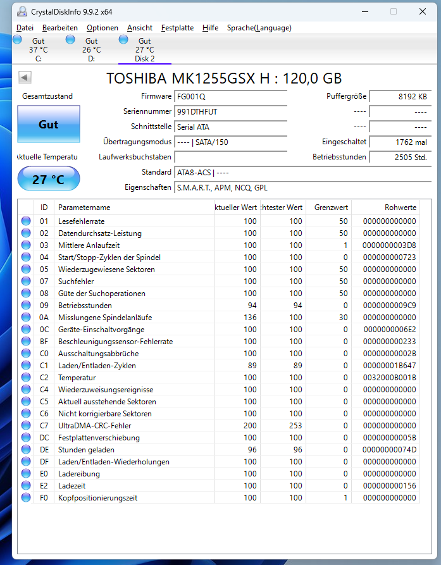Click the Firmware field FG001Q

(x=230, y=97)
